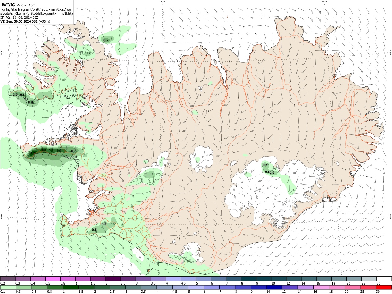Viewport: 392px width, 294px height.
Task: Click the darkest green swatch in the bottom legend
Action: pyautogui.click(x=71, y=287)
